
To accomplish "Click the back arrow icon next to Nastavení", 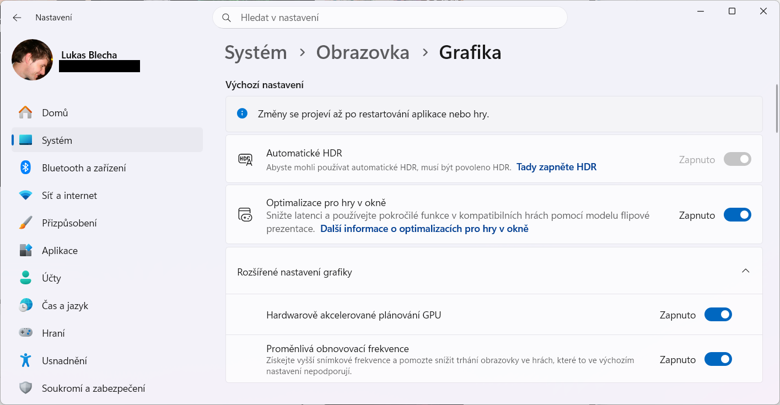I will [x=17, y=18].
